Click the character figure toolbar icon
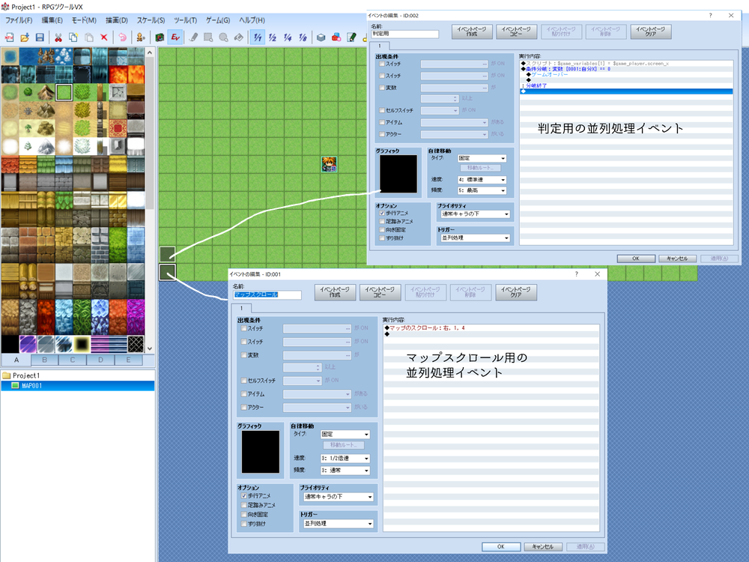The width and height of the screenshot is (749, 562). click(141, 37)
